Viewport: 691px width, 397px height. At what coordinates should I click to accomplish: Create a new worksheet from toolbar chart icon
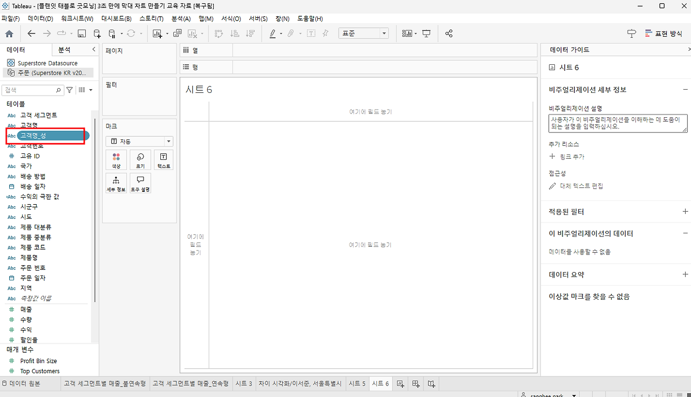coord(157,33)
